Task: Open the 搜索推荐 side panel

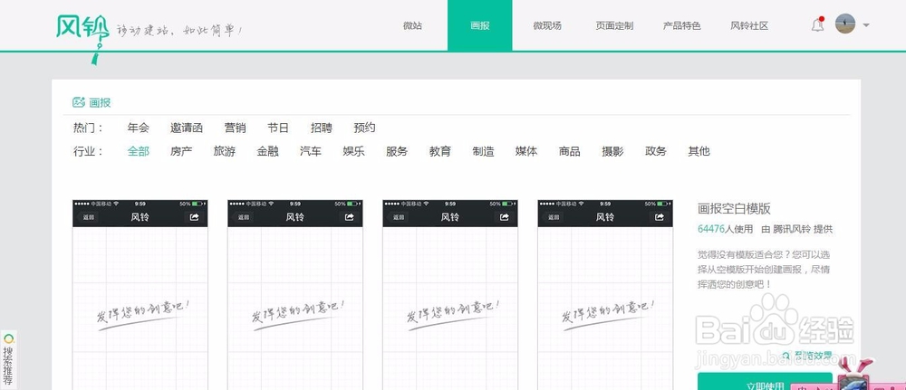Action: (8, 359)
